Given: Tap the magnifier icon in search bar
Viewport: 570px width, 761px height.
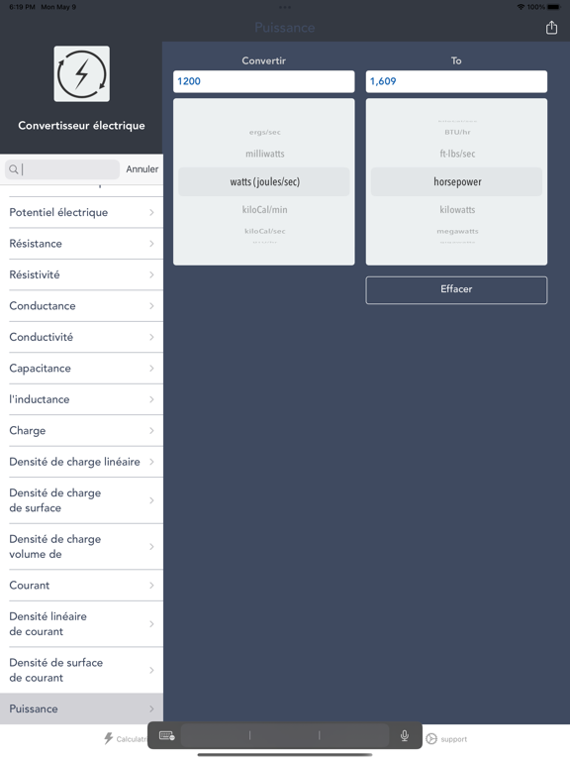Looking at the screenshot, I should point(14,168).
